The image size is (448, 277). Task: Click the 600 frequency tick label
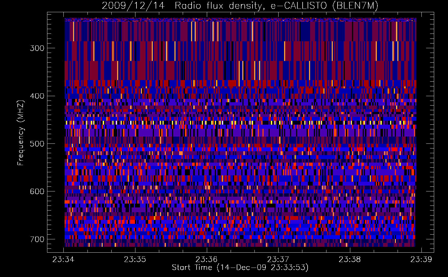[x=37, y=191]
